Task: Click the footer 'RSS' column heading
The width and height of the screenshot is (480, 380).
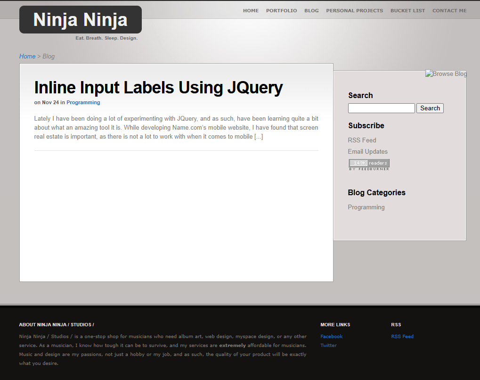Action: point(396,324)
